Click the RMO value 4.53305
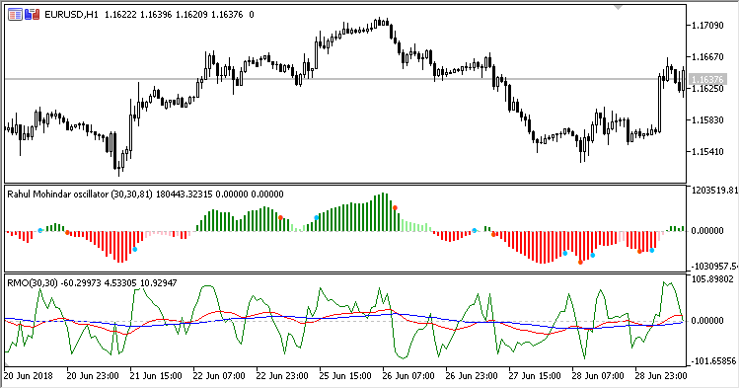 click(121, 282)
